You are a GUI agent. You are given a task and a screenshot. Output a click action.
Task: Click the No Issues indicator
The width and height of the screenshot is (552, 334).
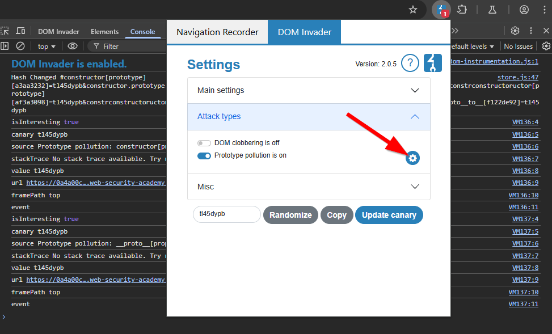pyautogui.click(x=518, y=46)
